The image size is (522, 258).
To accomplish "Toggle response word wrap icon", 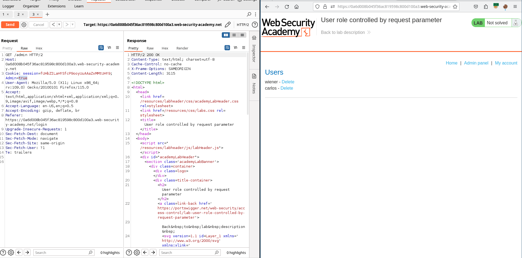I will point(227,48).
